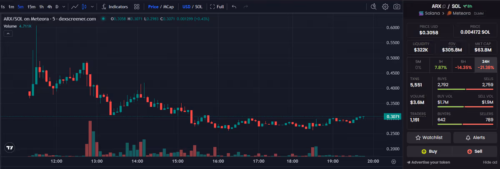Click the 8h pair age label
Screen dimensions: 500x169
tap(470, 6)
